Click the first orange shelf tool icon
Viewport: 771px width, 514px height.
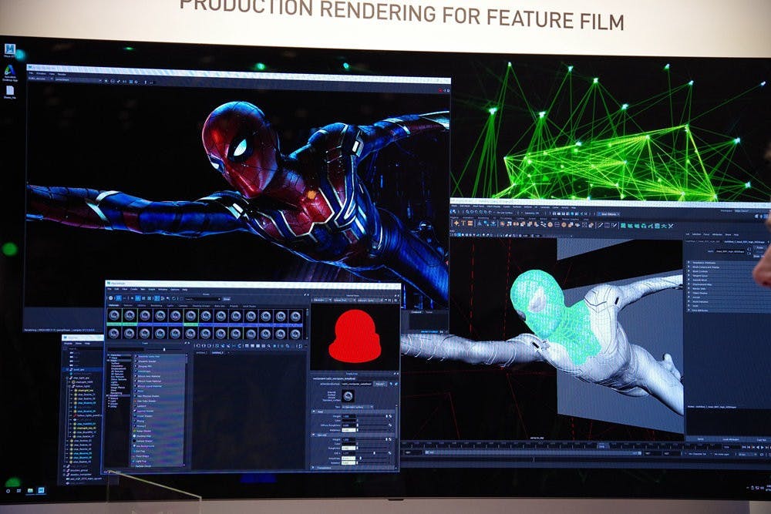[x=458, y=223]
